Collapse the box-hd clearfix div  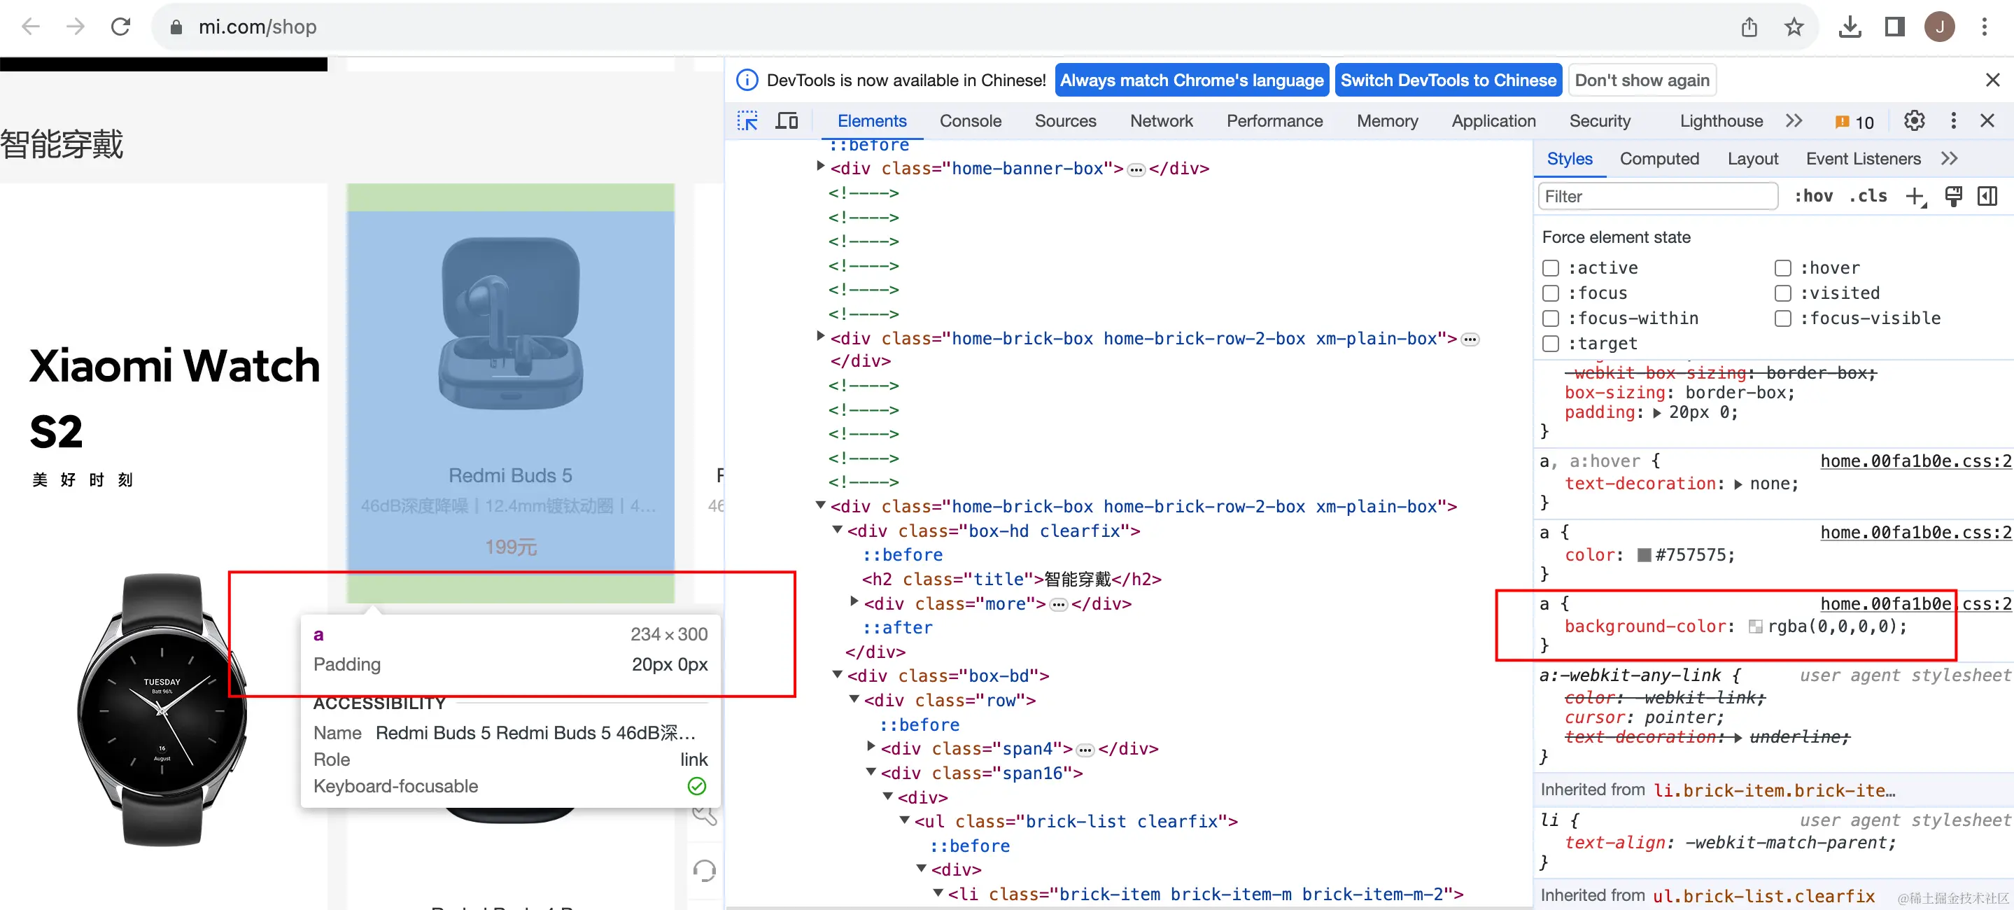[x=838, y=529]
